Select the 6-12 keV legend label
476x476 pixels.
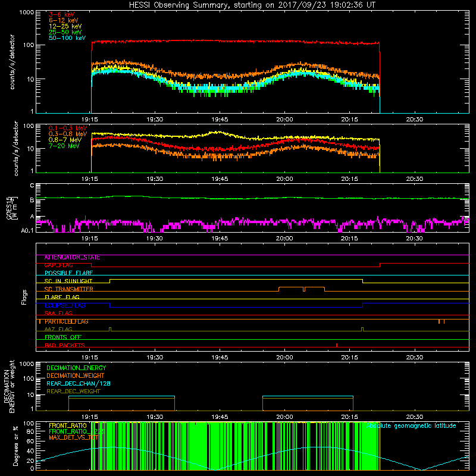[64, 20]
